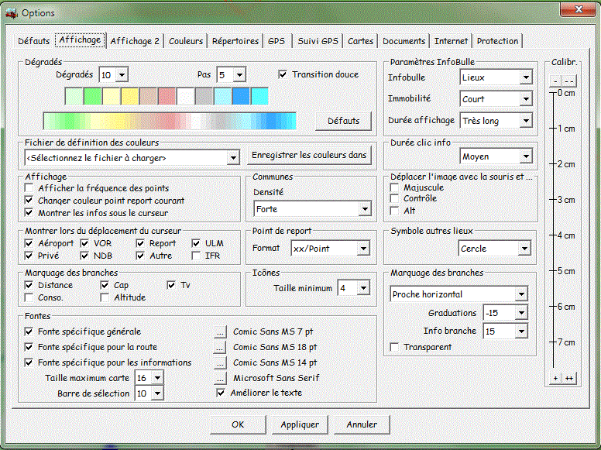Viewport: 601px width, 450px height.
Task: Open the Documents tab
Action: pos(404,41)
